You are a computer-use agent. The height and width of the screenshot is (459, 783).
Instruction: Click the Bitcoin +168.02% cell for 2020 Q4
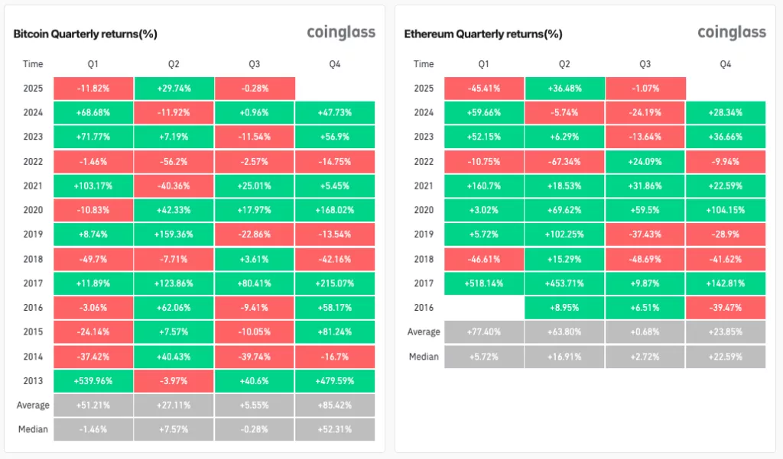pyautogui.click(x=335, y=210)
